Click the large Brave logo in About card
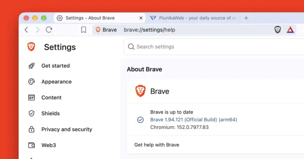 (141, 91)
